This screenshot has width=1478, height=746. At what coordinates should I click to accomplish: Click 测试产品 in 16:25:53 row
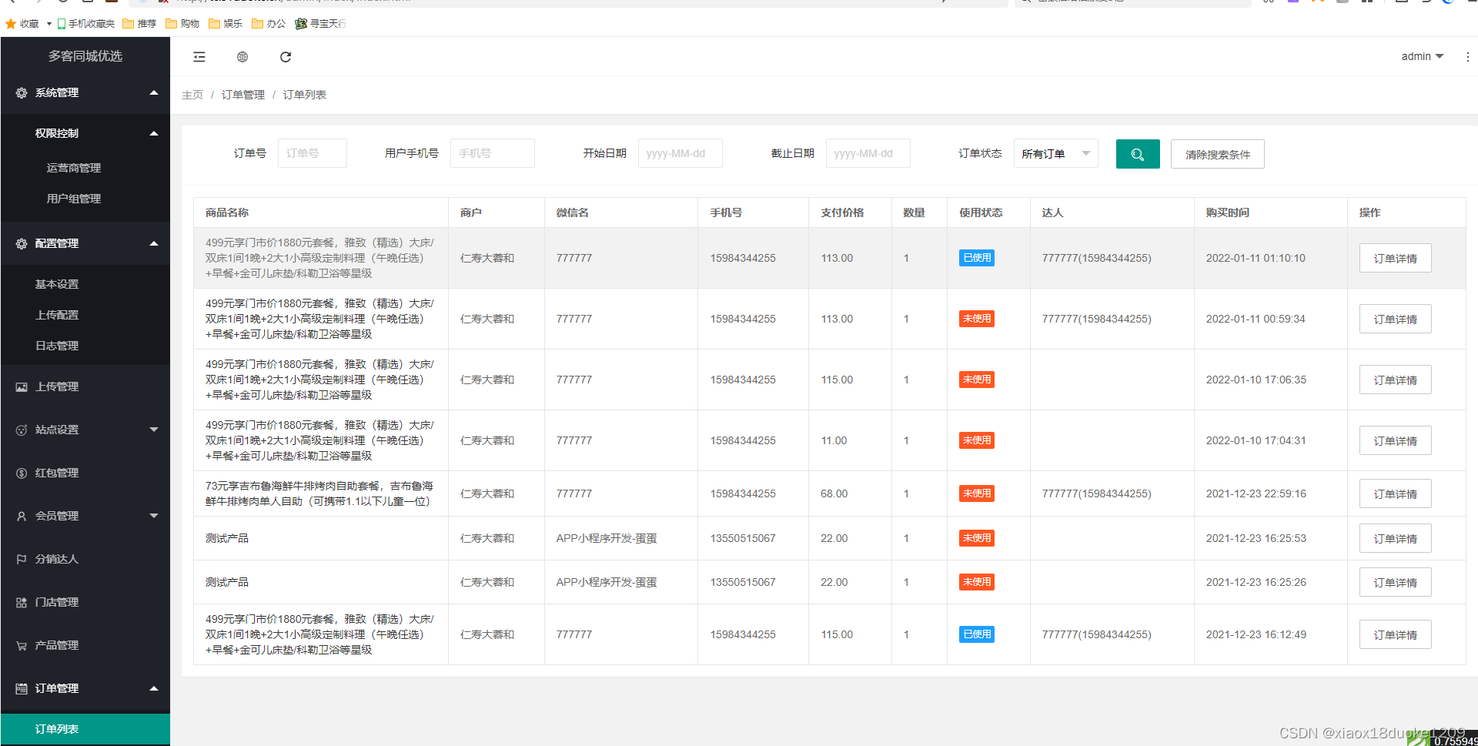click(x=227, y=538)
